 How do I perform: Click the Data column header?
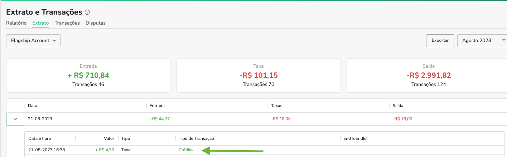pyautogui.click(x=33, y=106)
